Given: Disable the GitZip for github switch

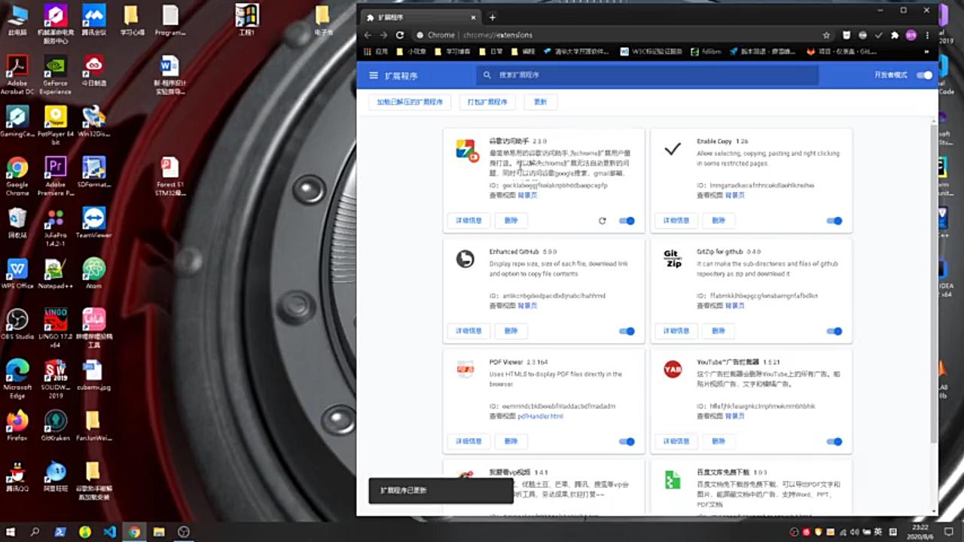Looking at the screenshot, I should 834,331.
